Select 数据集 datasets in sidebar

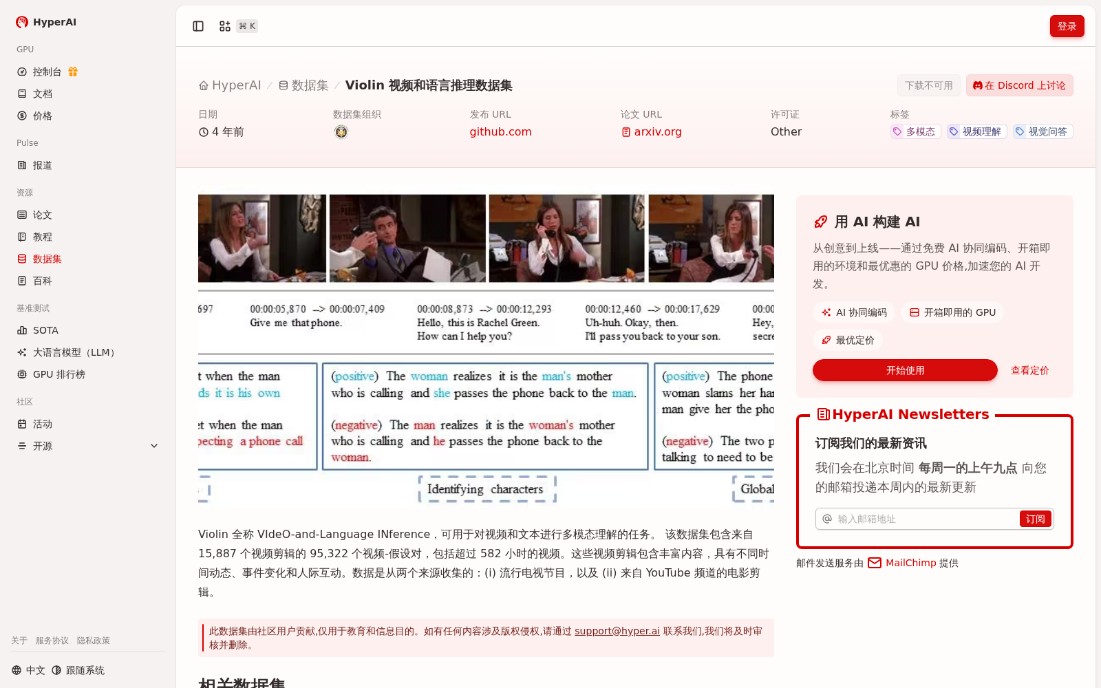tap(88, 259)
